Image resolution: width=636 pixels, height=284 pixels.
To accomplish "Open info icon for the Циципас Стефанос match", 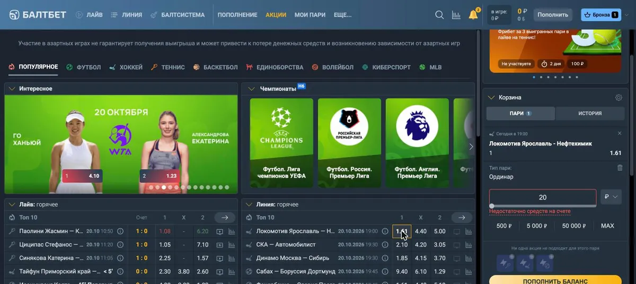I will [x=120, y=245].
